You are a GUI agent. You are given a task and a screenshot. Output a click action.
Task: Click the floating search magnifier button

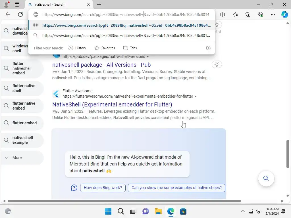tap(266, 178)
